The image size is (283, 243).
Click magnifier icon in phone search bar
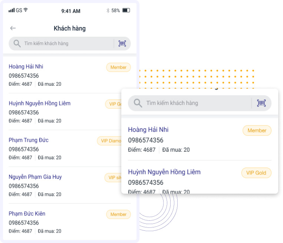(17, 43)
